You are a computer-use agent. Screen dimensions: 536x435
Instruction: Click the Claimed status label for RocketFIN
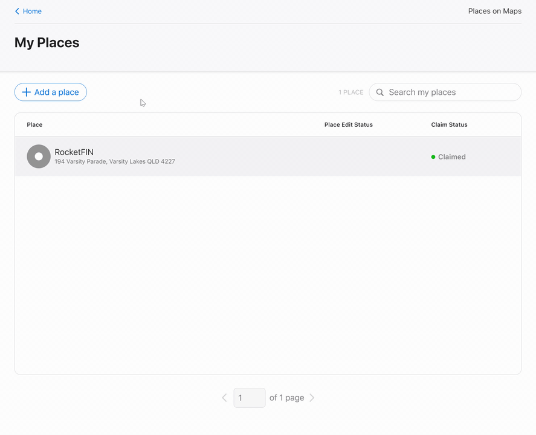pos(451,156)
